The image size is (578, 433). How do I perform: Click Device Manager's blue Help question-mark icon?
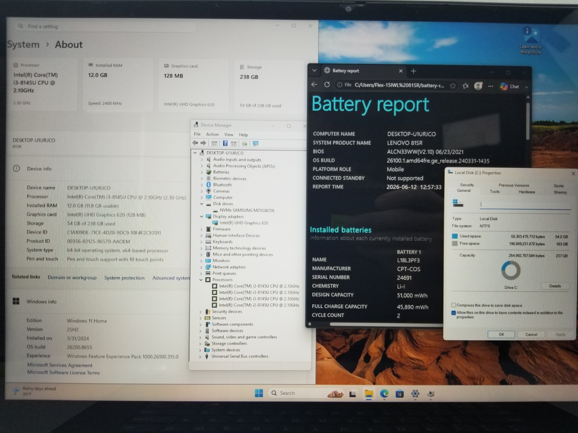[225, 143]
